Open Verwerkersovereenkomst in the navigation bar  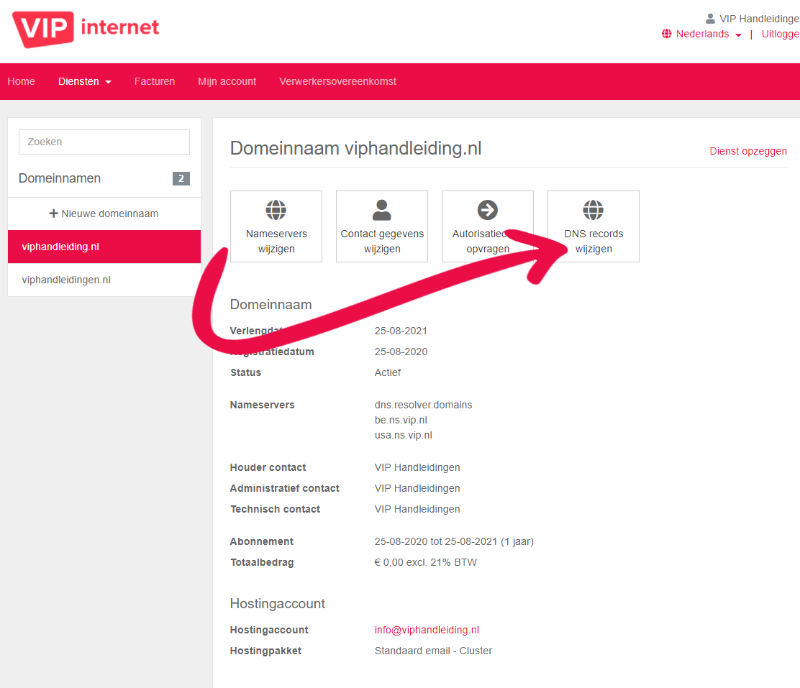(337, 82)
